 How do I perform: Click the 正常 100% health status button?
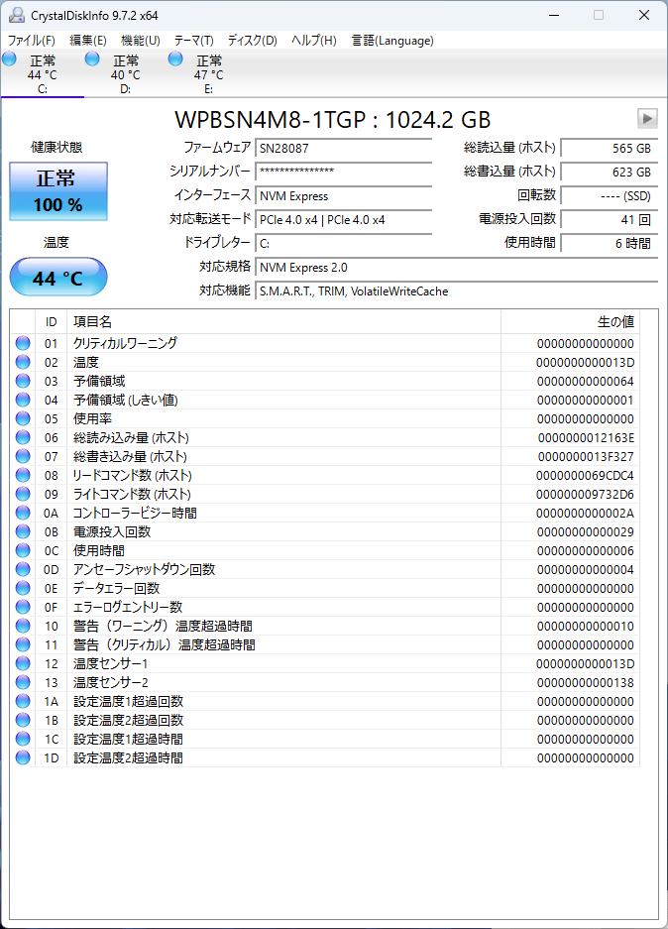58,191
